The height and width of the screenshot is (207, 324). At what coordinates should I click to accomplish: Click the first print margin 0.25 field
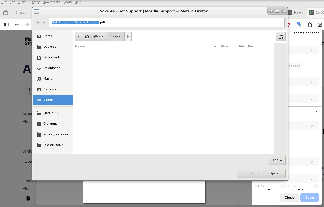click(270, 186)
